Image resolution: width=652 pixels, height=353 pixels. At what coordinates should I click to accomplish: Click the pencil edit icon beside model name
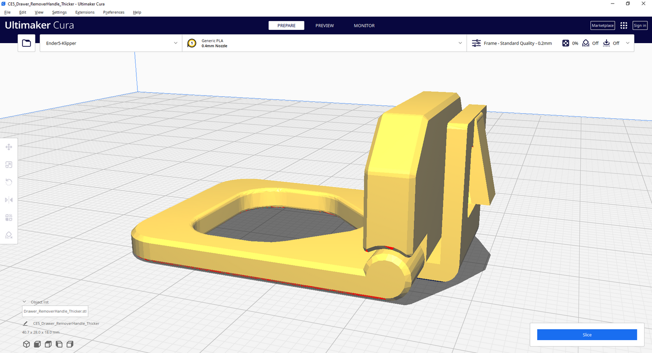tap(26, 324)
